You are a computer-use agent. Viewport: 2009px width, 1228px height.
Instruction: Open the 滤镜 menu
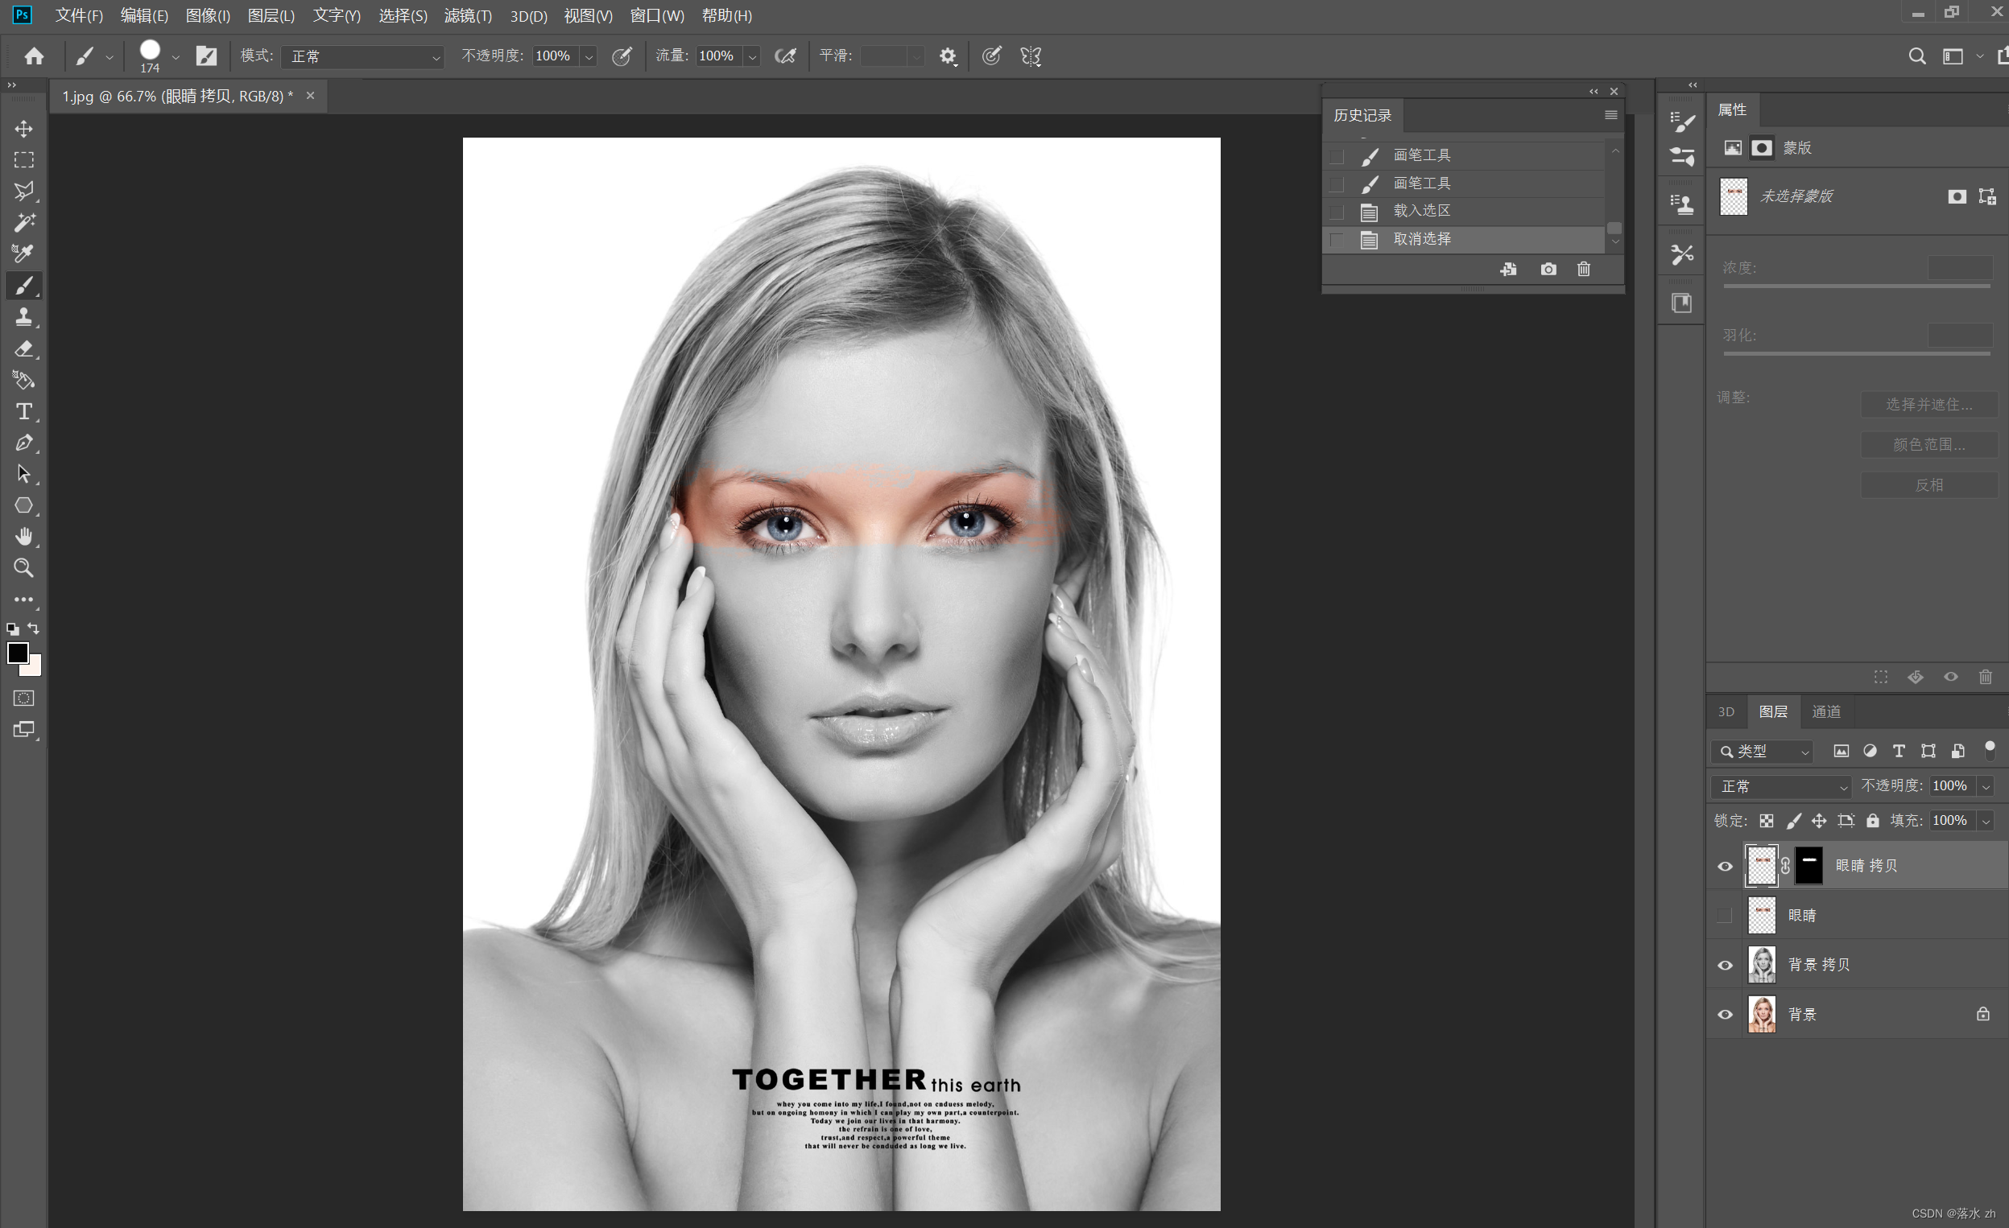click(467, 15)
